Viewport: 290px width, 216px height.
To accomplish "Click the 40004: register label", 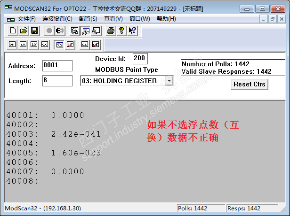I will point(22,144).
